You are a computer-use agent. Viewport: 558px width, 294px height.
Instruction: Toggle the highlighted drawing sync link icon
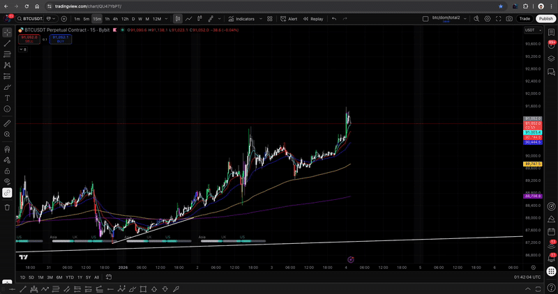pyautogui.click(x=7, y=193)
